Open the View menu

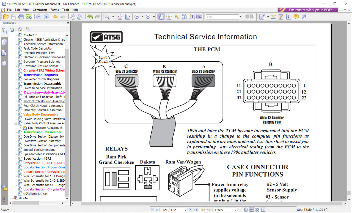coord(26,10)
